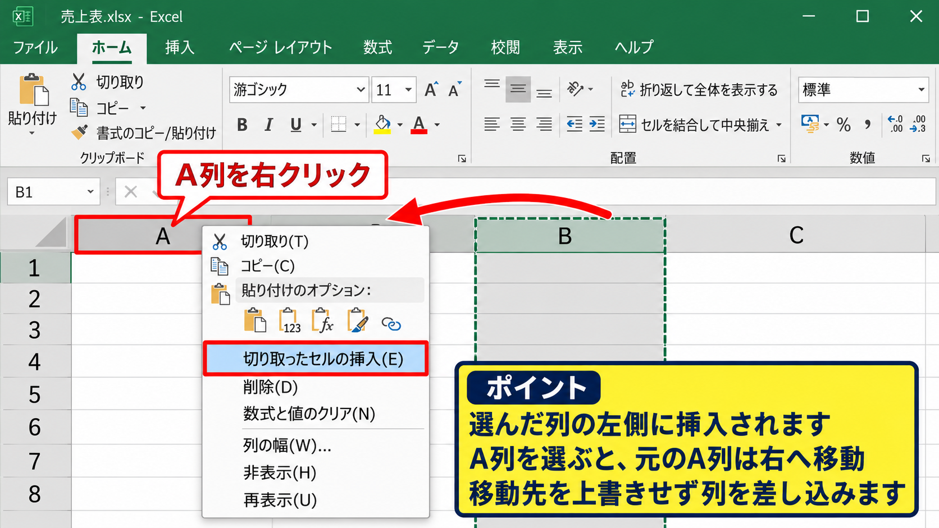Click the Borders icon
The image size is (939, 528).
339,125
